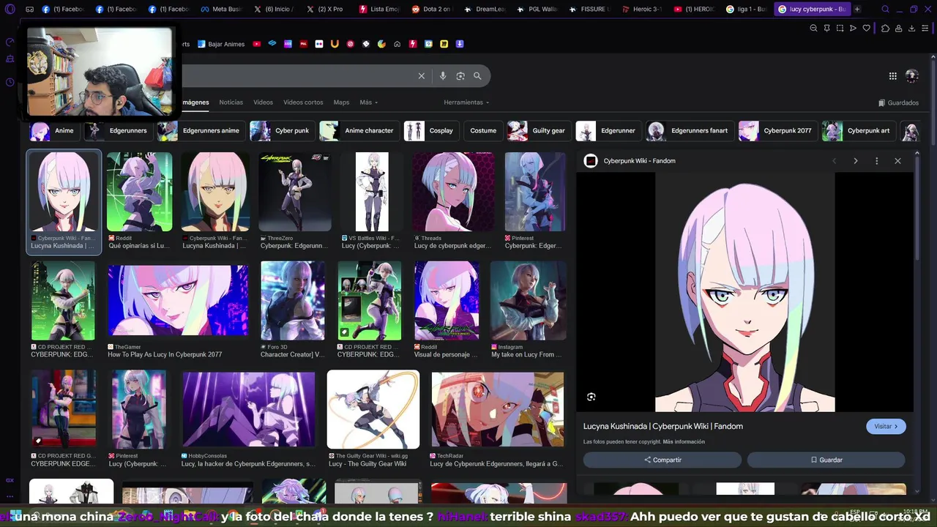The height and width of the screenshot is (527, 937).
Task: Open the GX sidebar icon at bottom-left
Action: click(10, 480)
